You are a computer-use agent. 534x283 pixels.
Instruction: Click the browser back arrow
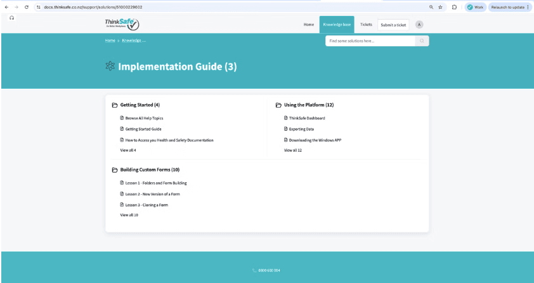(7, 7)
